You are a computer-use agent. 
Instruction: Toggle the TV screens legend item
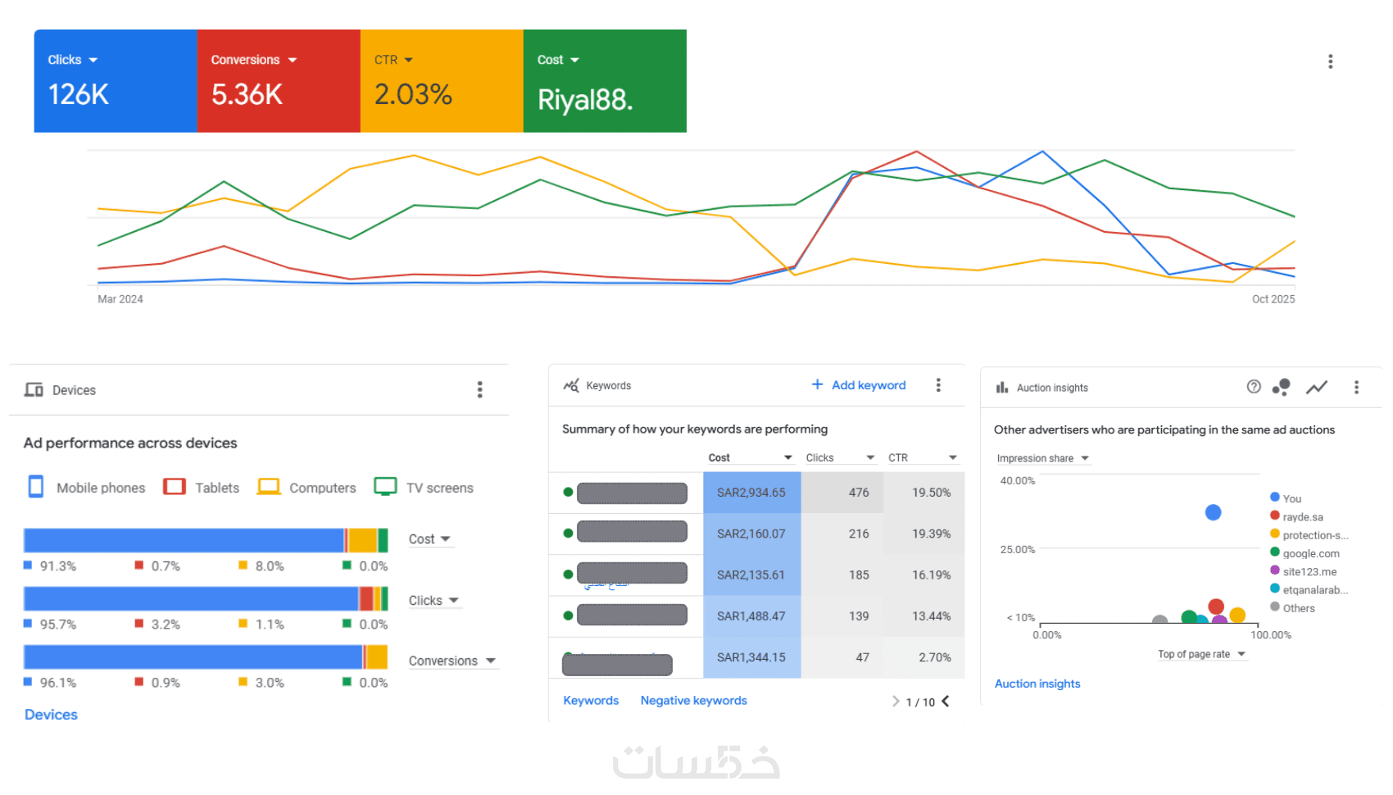424,488
